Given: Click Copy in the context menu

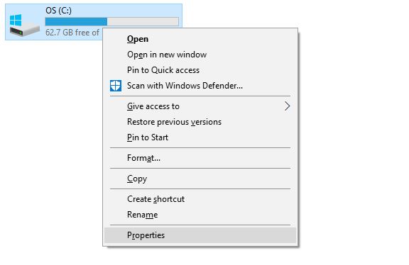Looking at the screenshot, I should [200, 179].
